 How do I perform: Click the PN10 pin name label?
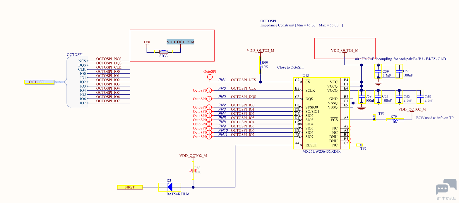pyautogui.click(x=223, y=130)
